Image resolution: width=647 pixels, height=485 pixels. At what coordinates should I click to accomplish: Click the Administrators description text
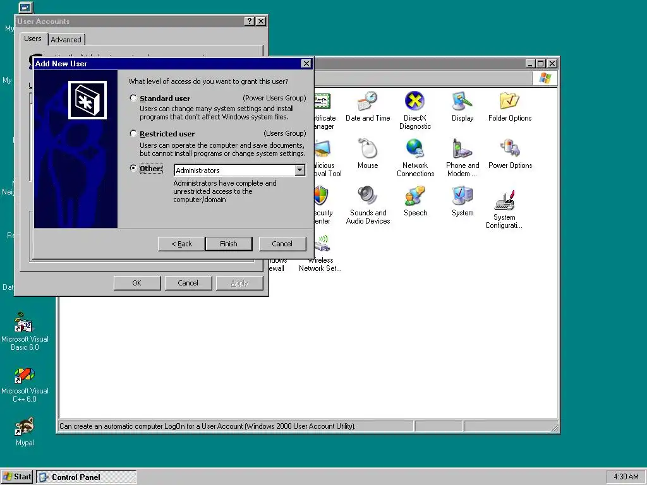coord(225,191)
